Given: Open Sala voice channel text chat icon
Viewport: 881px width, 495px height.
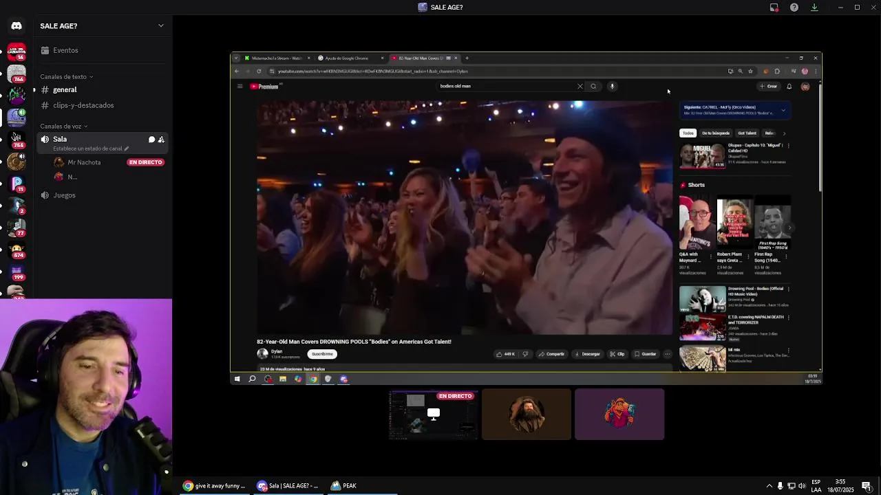Looking at the screenshot, I should 151,140.
